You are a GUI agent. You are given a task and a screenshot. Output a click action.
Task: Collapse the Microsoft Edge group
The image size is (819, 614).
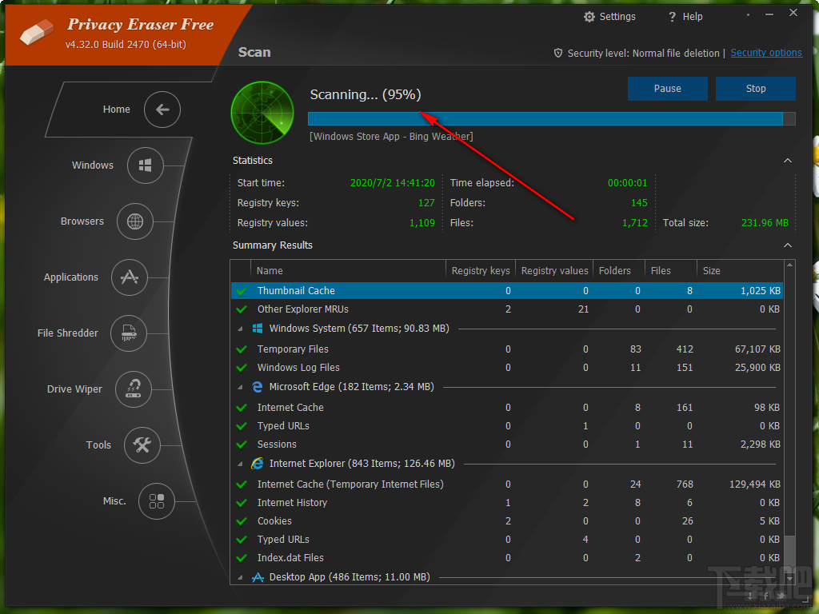tap(240, 388)
